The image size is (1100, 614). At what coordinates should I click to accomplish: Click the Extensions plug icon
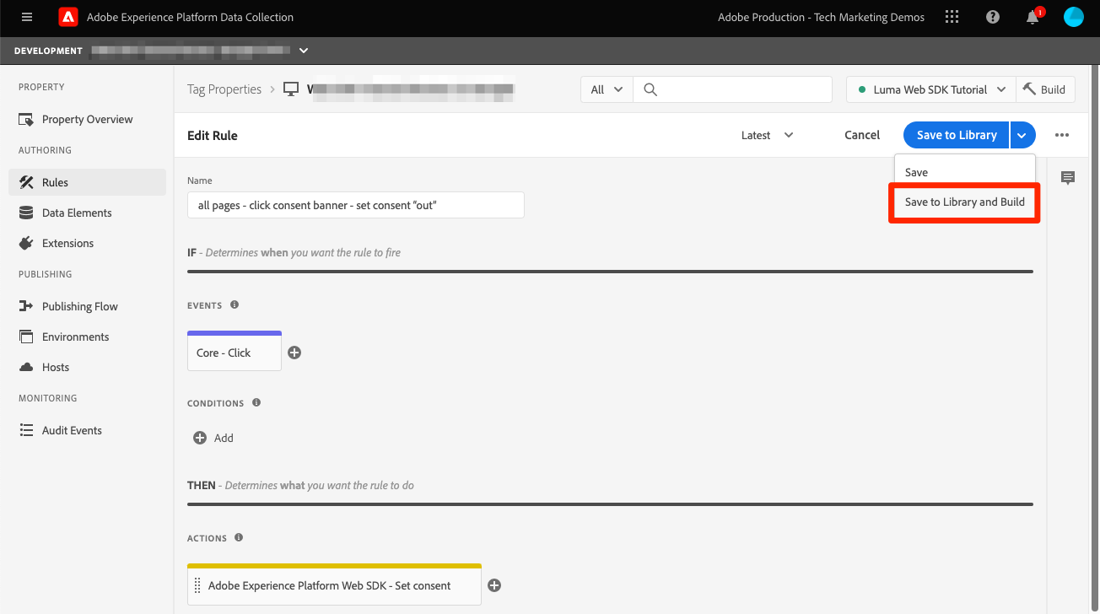click(x=26, y=243)
